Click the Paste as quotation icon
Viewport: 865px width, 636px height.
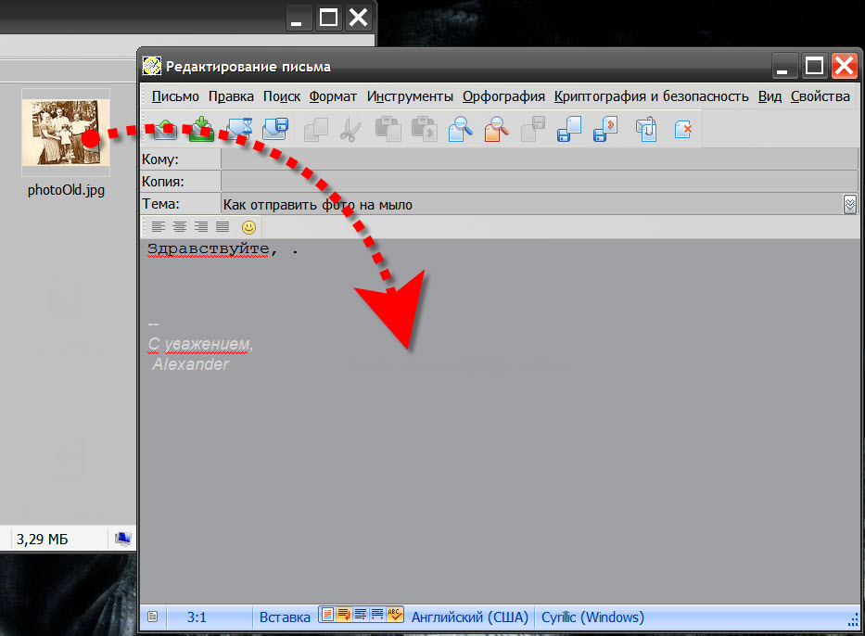[425, 129]
